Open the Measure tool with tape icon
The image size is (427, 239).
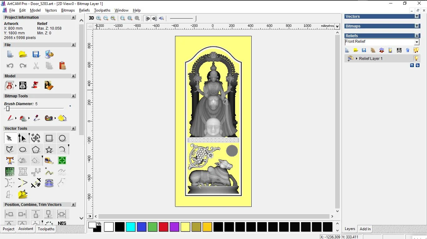point(49,161)
